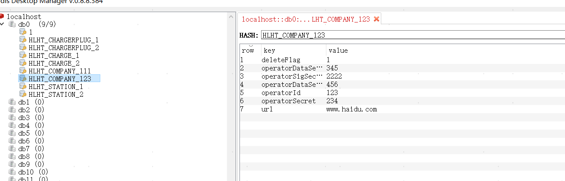Viewport: 565px width, 181px height.
Task: Open the HLHT_STATION_1 key
Action: click(x=56, y=86)
